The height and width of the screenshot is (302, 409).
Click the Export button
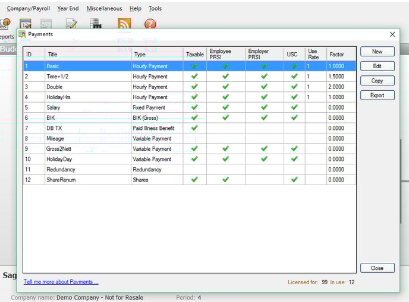click(x=377, y=96)
